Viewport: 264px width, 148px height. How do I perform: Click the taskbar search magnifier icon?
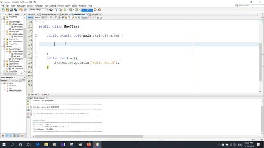[12, 144]
